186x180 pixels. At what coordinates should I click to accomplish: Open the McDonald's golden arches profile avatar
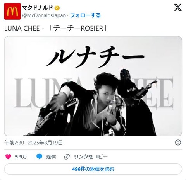(12, 11)
